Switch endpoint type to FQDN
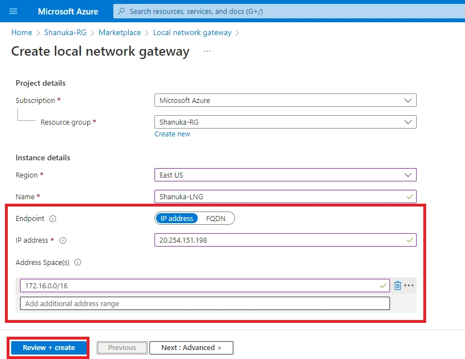The height and width of the screenshot is (359, 465). pyautogui.click(x=216, y=218)
